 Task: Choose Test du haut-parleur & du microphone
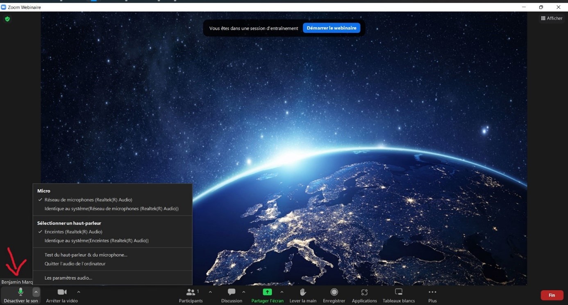click(86, 255)
